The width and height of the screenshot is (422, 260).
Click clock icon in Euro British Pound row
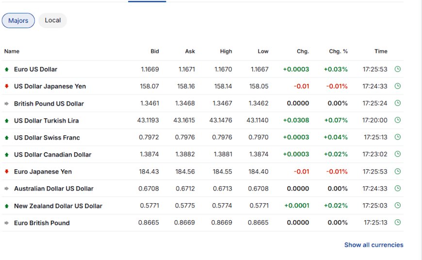tap(398, 222)
